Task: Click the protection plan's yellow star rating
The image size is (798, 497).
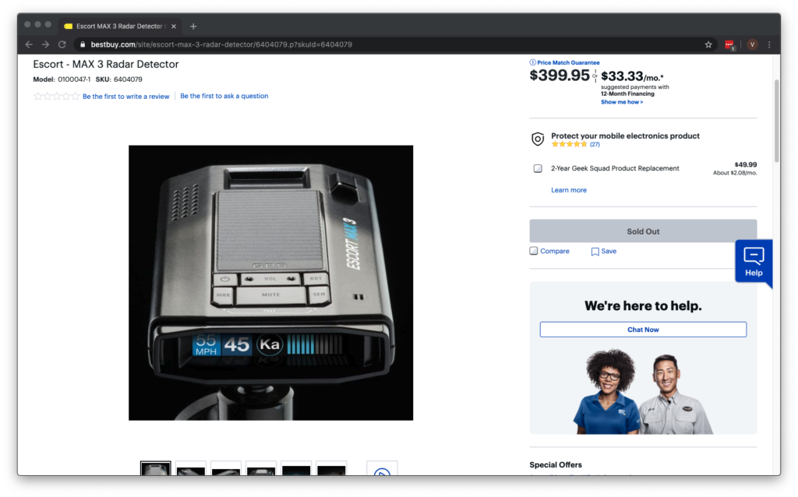Action: tap(569, 144)
